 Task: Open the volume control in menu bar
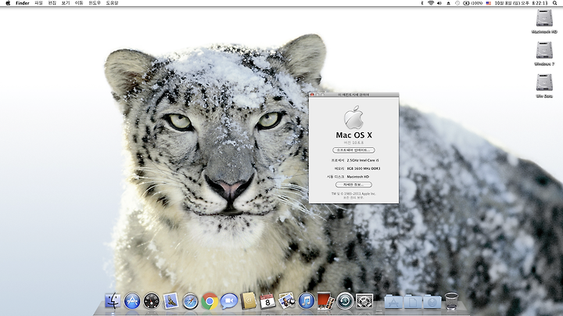click(439, 3)
